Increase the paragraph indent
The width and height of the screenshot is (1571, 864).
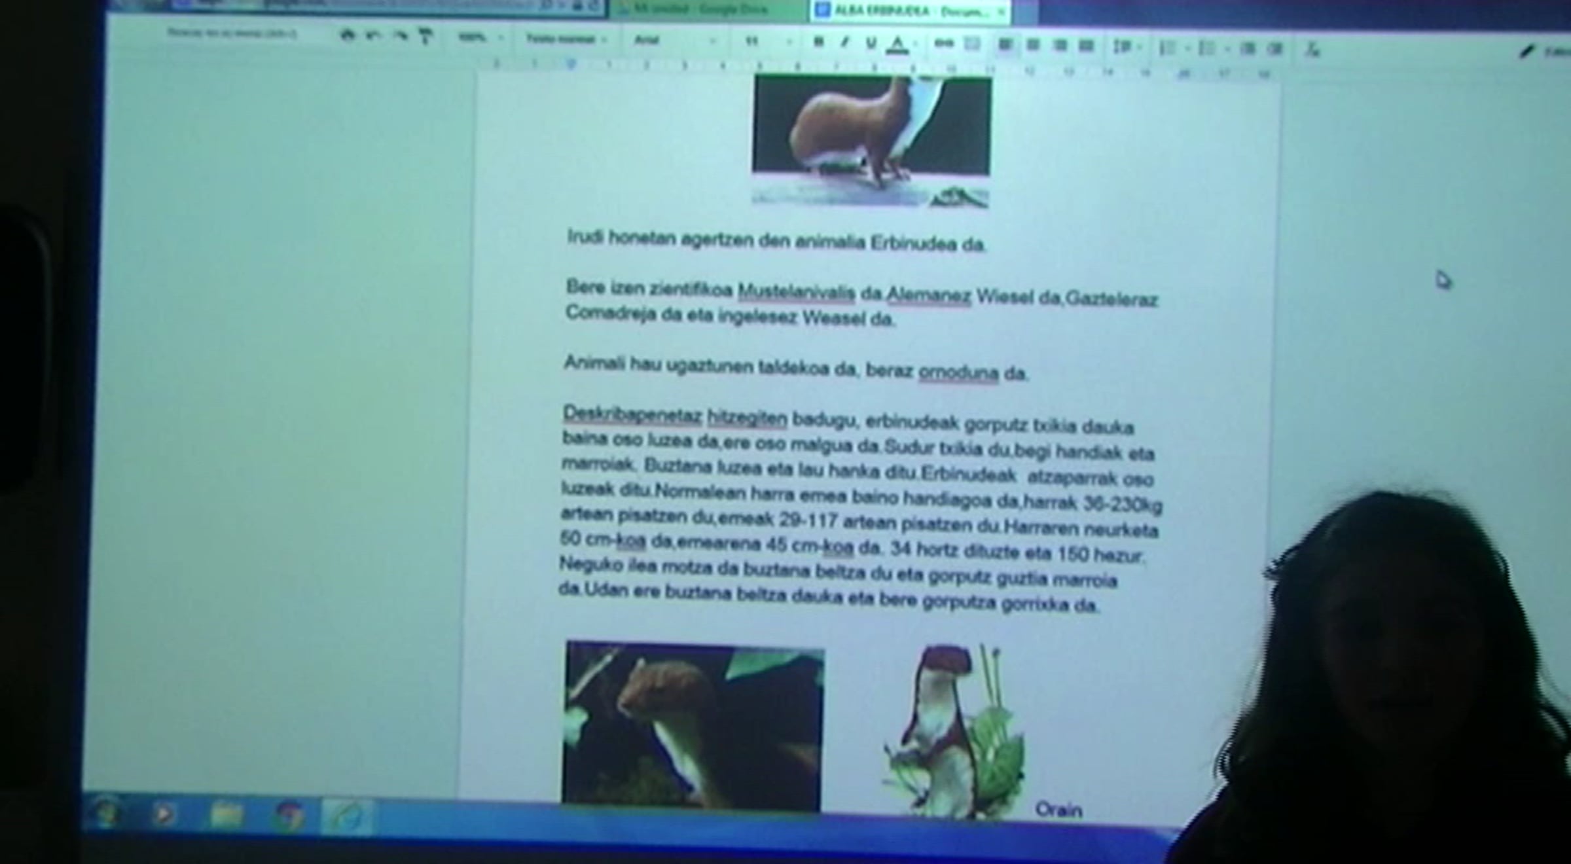pos(1274,48)
